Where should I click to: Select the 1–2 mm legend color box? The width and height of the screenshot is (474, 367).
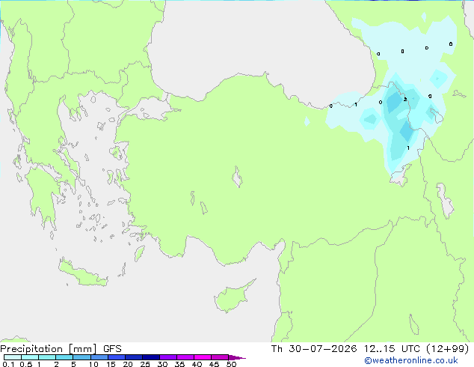(x=47, y=357)
